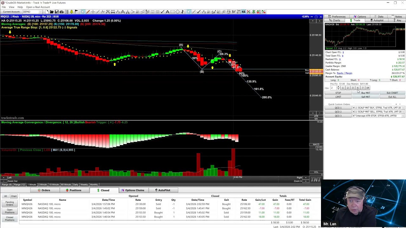Image resolution: width=406 pixels, height=228 pixels.
Task: Set quantity preset to 14
Action: tap(368, 88)
